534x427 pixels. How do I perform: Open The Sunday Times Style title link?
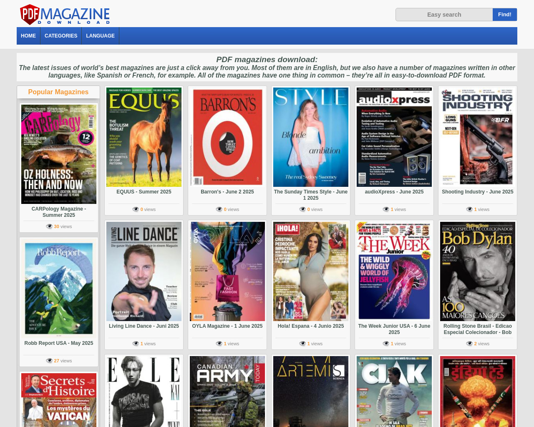311,195
